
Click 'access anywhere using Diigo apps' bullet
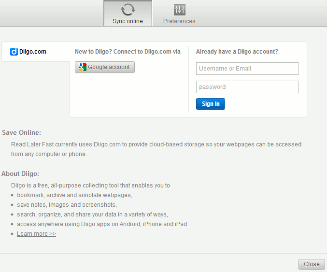[x=102, y=224]
